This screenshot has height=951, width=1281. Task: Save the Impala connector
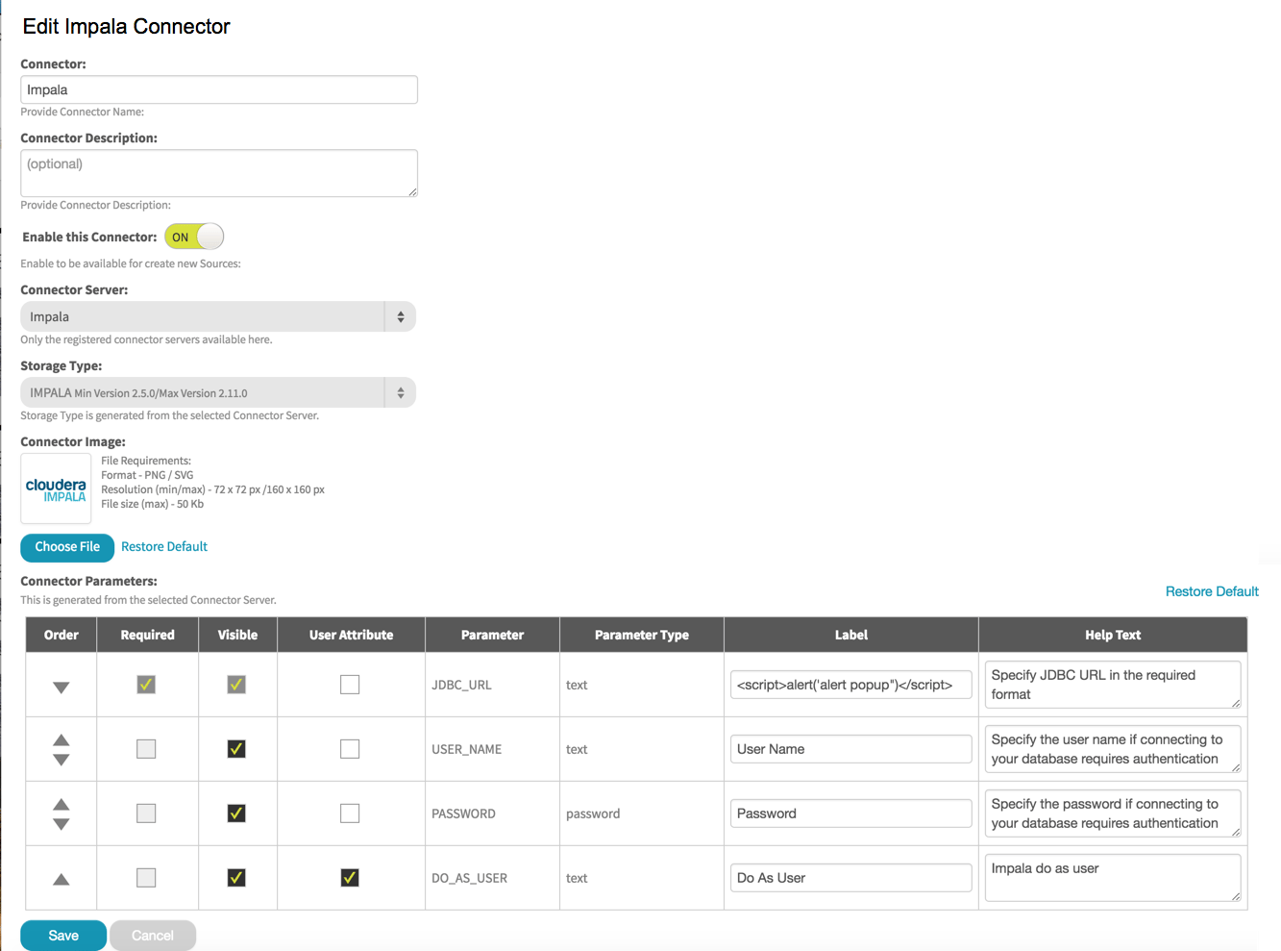(63, 936)
